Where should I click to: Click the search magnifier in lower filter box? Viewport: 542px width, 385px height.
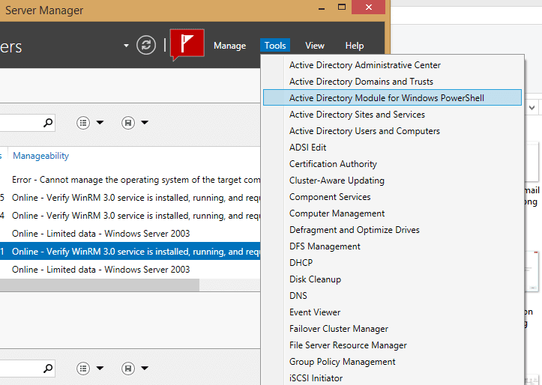tap(48, 369)
